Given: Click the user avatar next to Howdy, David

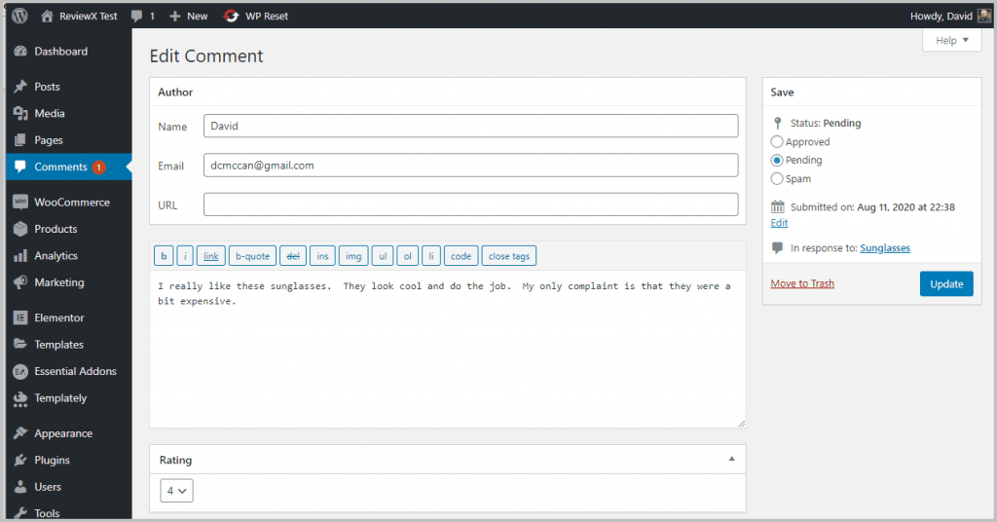Looking at the screenshot, I should point(983,16).
